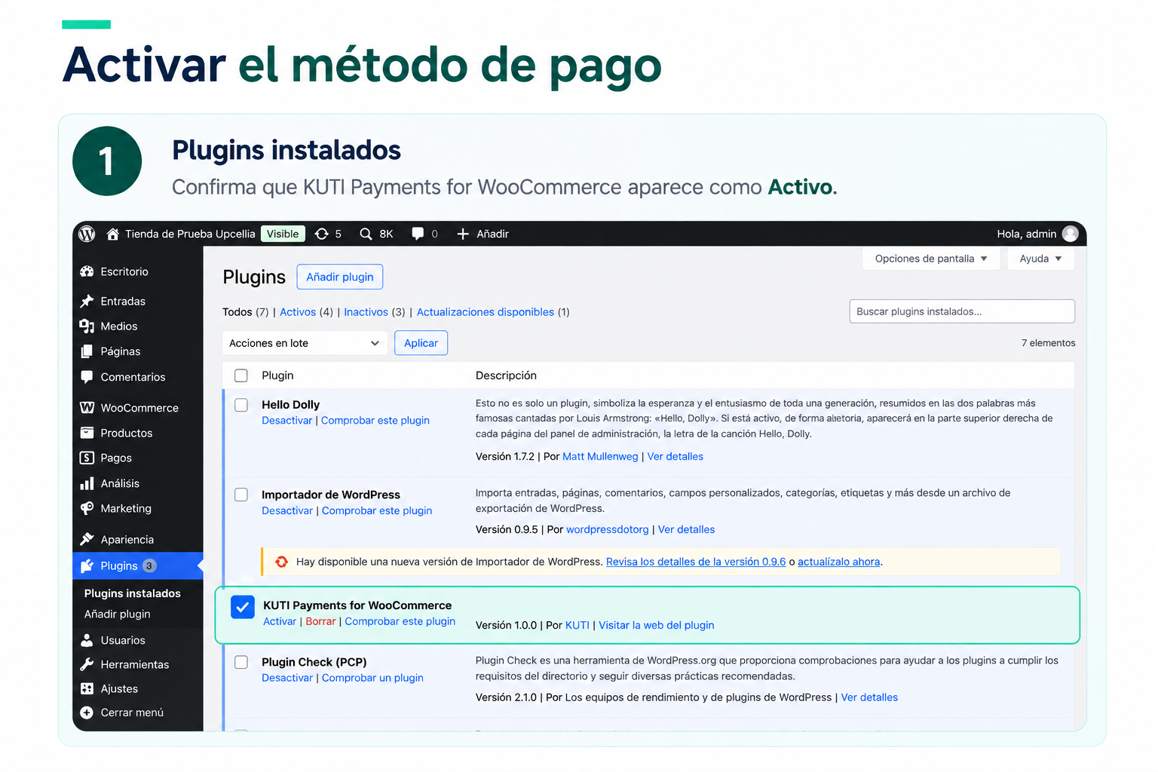Open Añadir plugin submenu item in sidebar
Viewport: 1158px width, 772px height.
click(118, 614)
